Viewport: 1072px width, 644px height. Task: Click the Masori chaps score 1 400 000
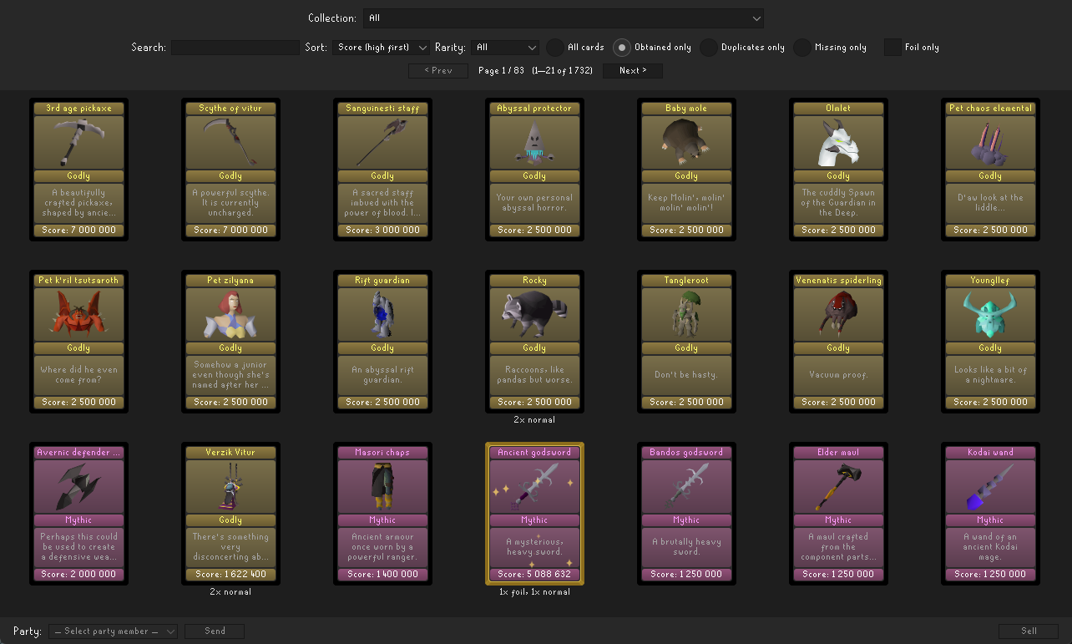pyautogui.click(x=382, y=574)
